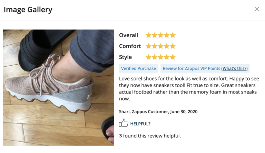This screenshot has width=265, height=153.
Task: Click the middle star in Comfort rating
Action: (161, 46)
